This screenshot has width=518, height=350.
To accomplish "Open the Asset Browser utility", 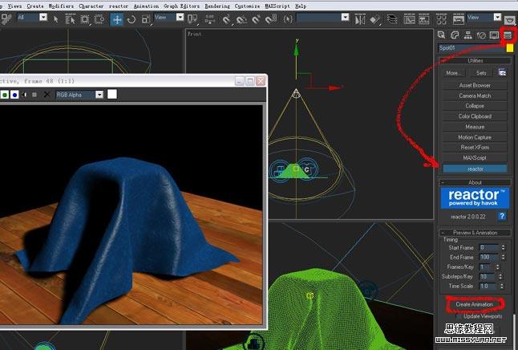I will pyautogui.click(x=475, y=85).
